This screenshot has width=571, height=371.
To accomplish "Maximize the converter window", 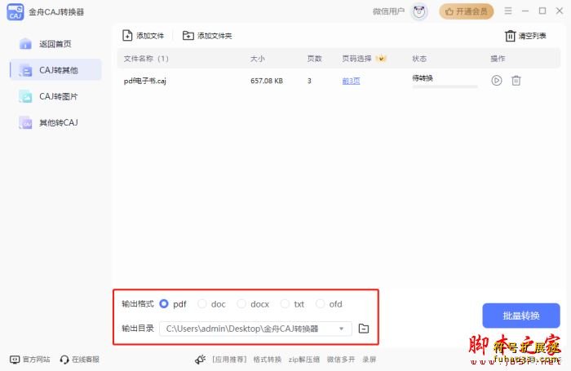I will tap(542, 11).
